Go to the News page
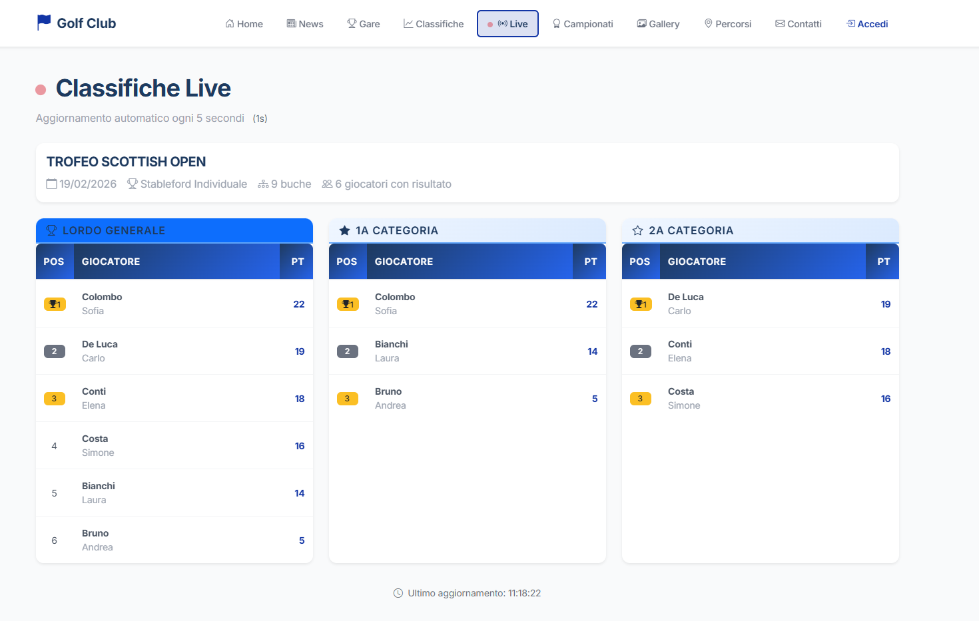 305,24
